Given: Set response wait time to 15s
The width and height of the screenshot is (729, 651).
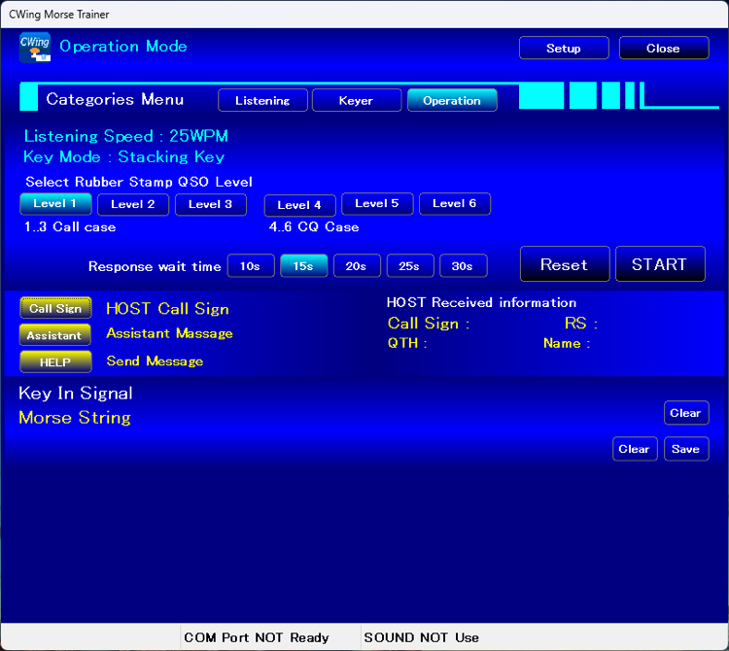Looking at the screenshot, I should tap(304, 266).
